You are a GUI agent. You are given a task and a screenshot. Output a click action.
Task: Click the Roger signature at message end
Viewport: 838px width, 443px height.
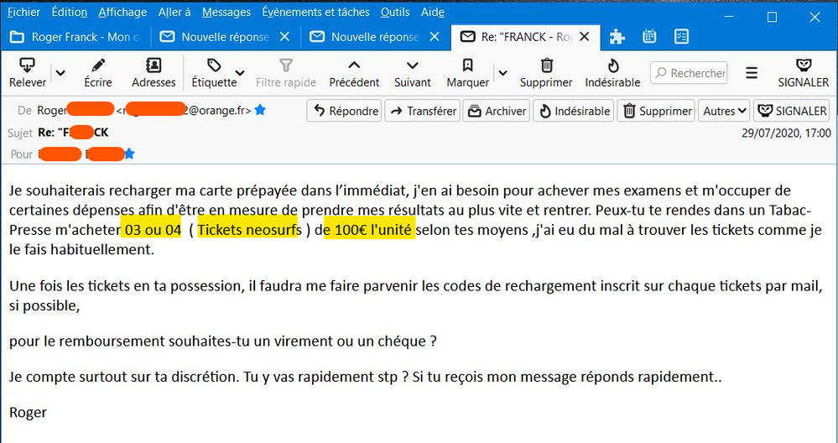pos(28,413)
